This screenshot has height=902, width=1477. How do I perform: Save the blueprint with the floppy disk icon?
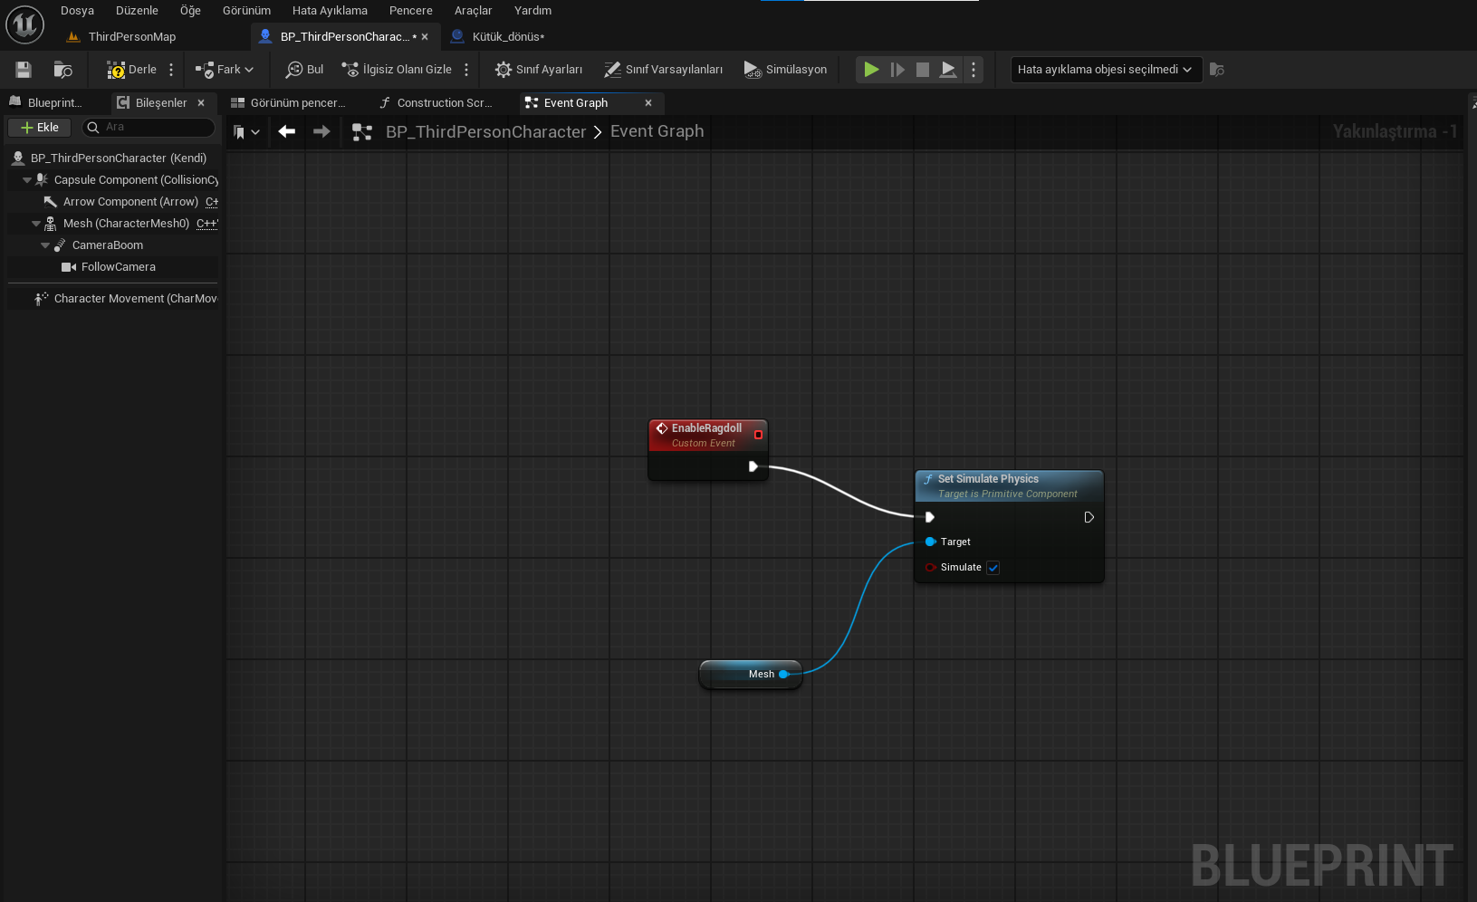(24, 70)
